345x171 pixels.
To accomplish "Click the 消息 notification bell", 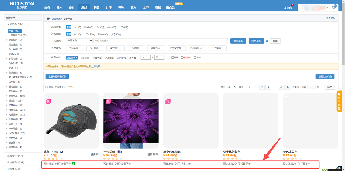I will (x=288, y=8).
